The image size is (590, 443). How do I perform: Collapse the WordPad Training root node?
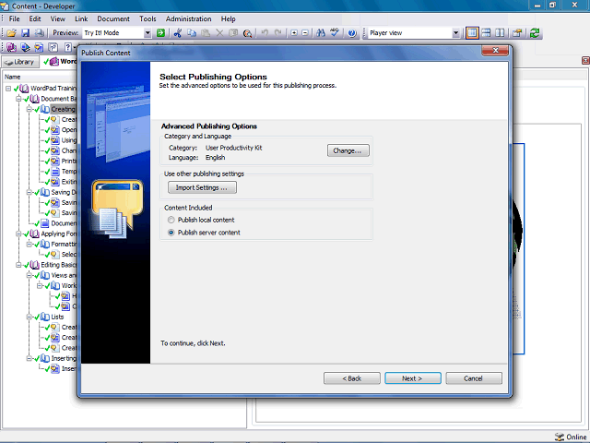(x=8, y=89)
